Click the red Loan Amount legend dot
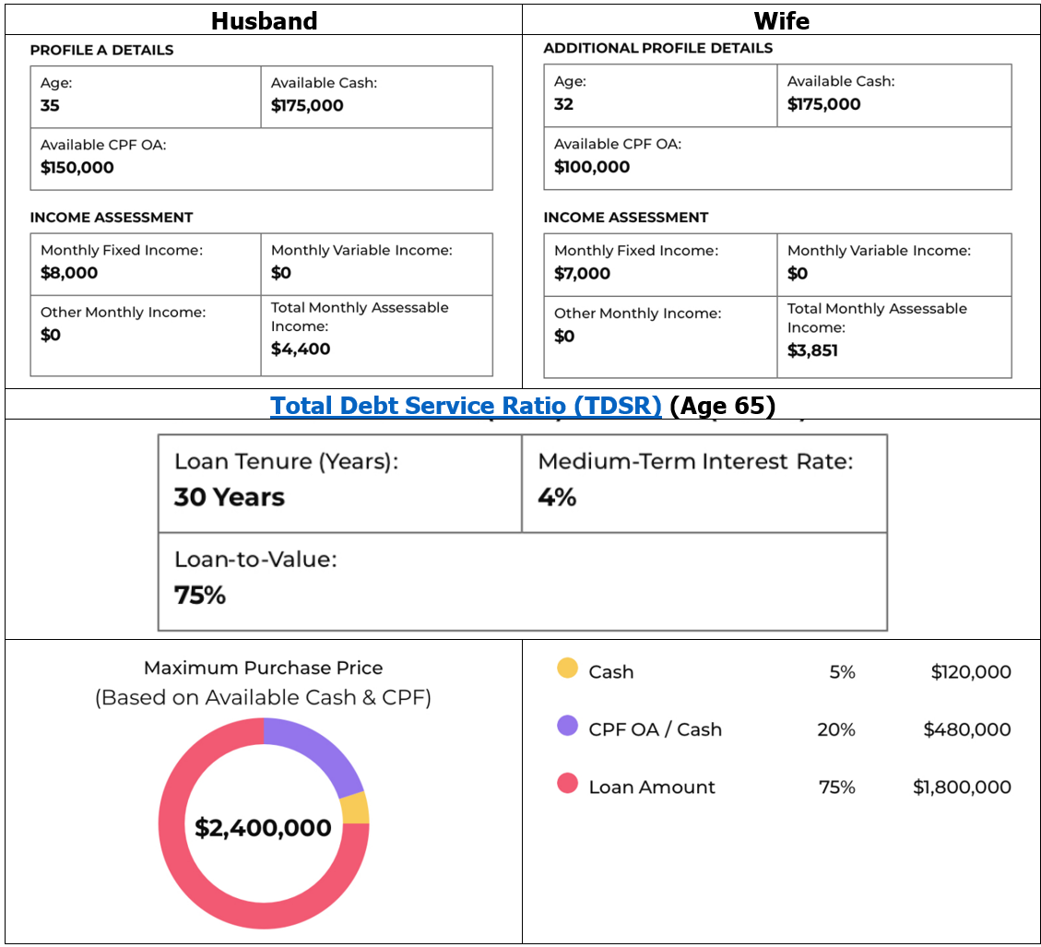1041x947 pixels. coord(568,785)
